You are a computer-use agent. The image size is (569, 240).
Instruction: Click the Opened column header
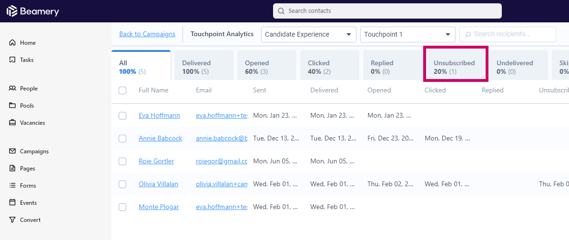coord(379,90)
